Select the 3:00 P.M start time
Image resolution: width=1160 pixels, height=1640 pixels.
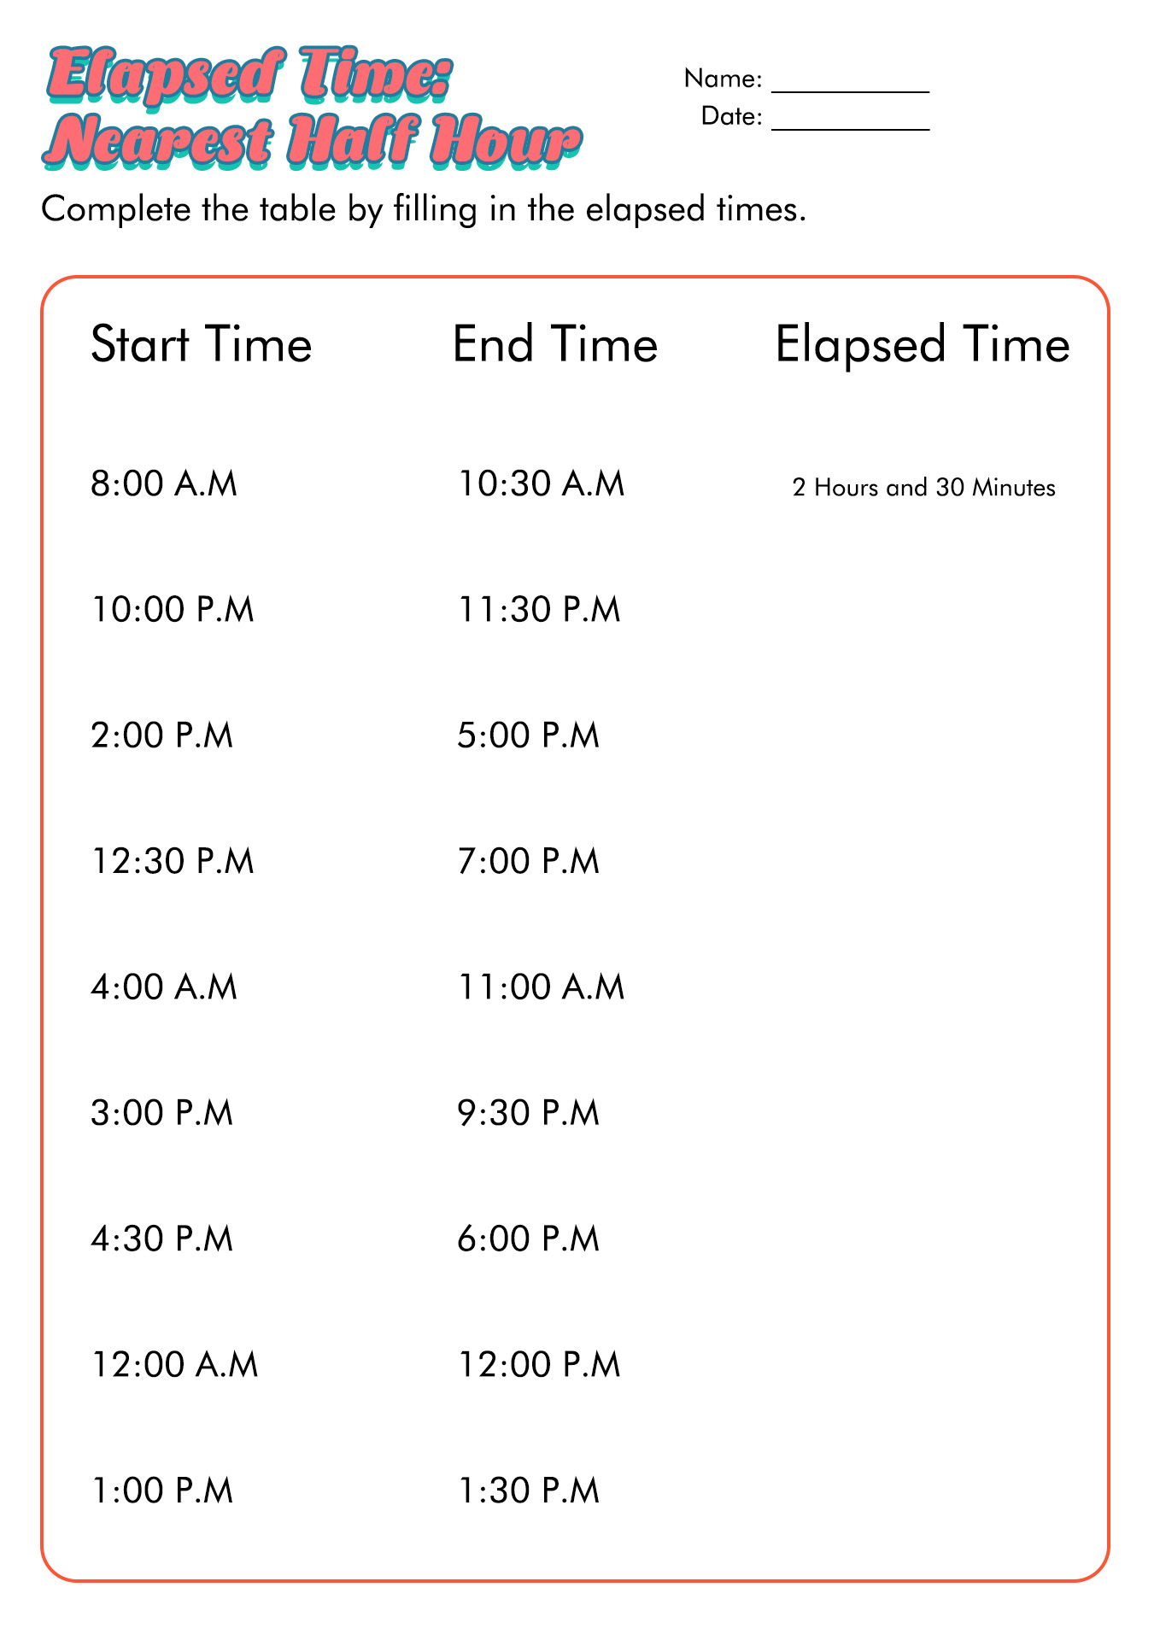162,1113
